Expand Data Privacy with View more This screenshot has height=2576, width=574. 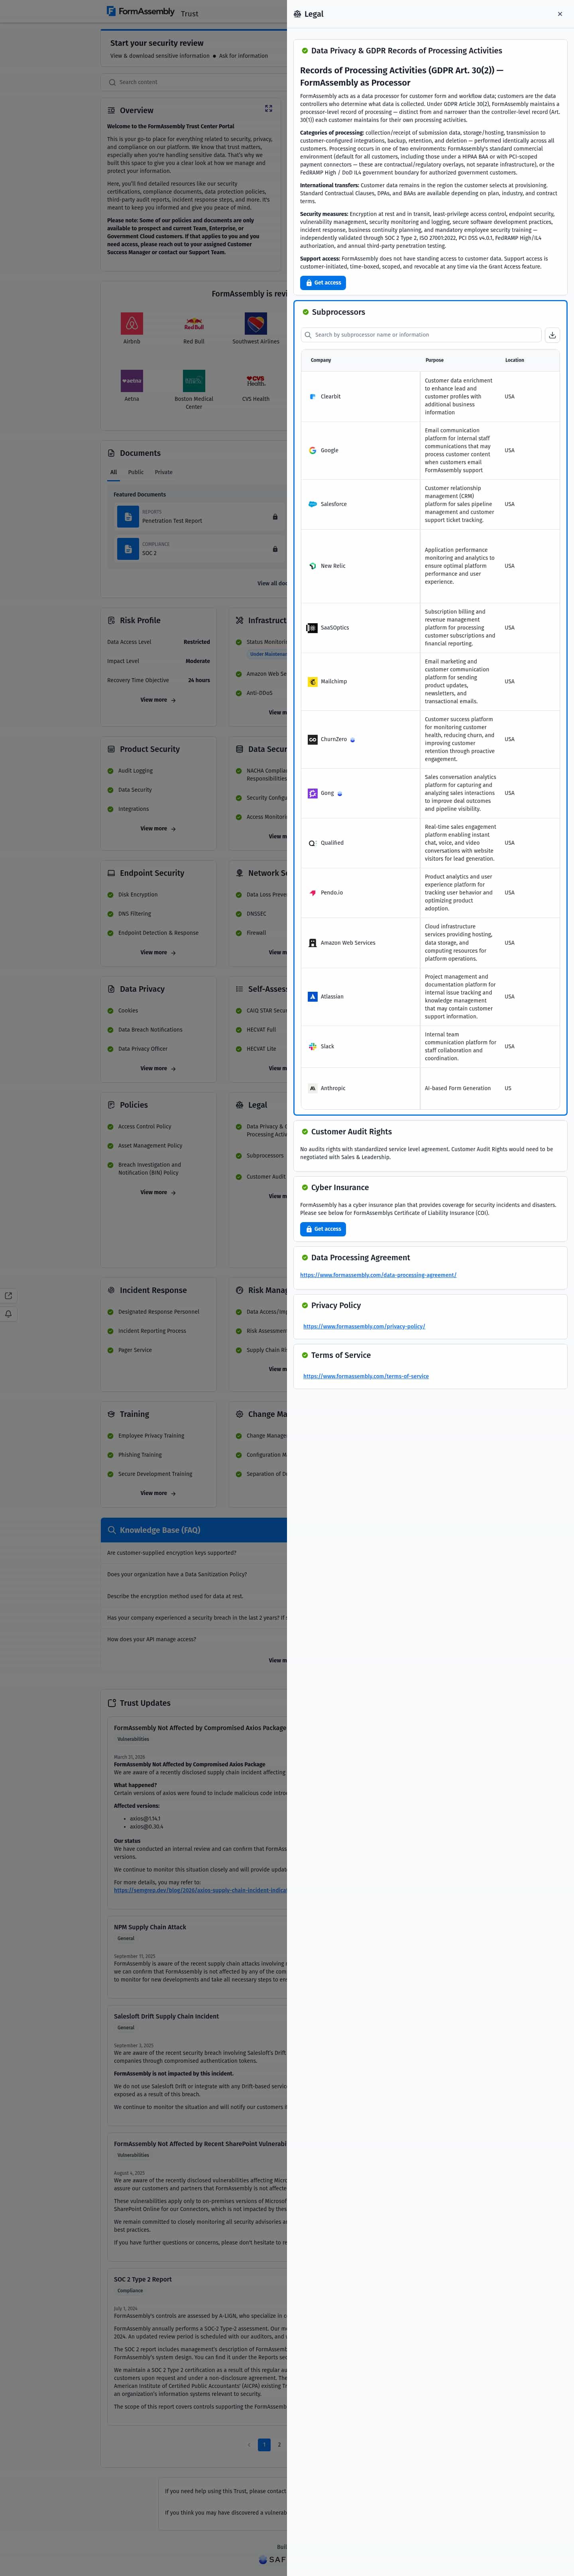click(x=158, y=1069)
